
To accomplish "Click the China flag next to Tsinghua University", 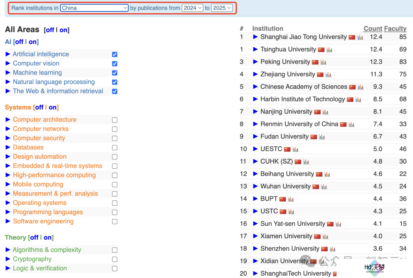I will click(x=321, y=50).
